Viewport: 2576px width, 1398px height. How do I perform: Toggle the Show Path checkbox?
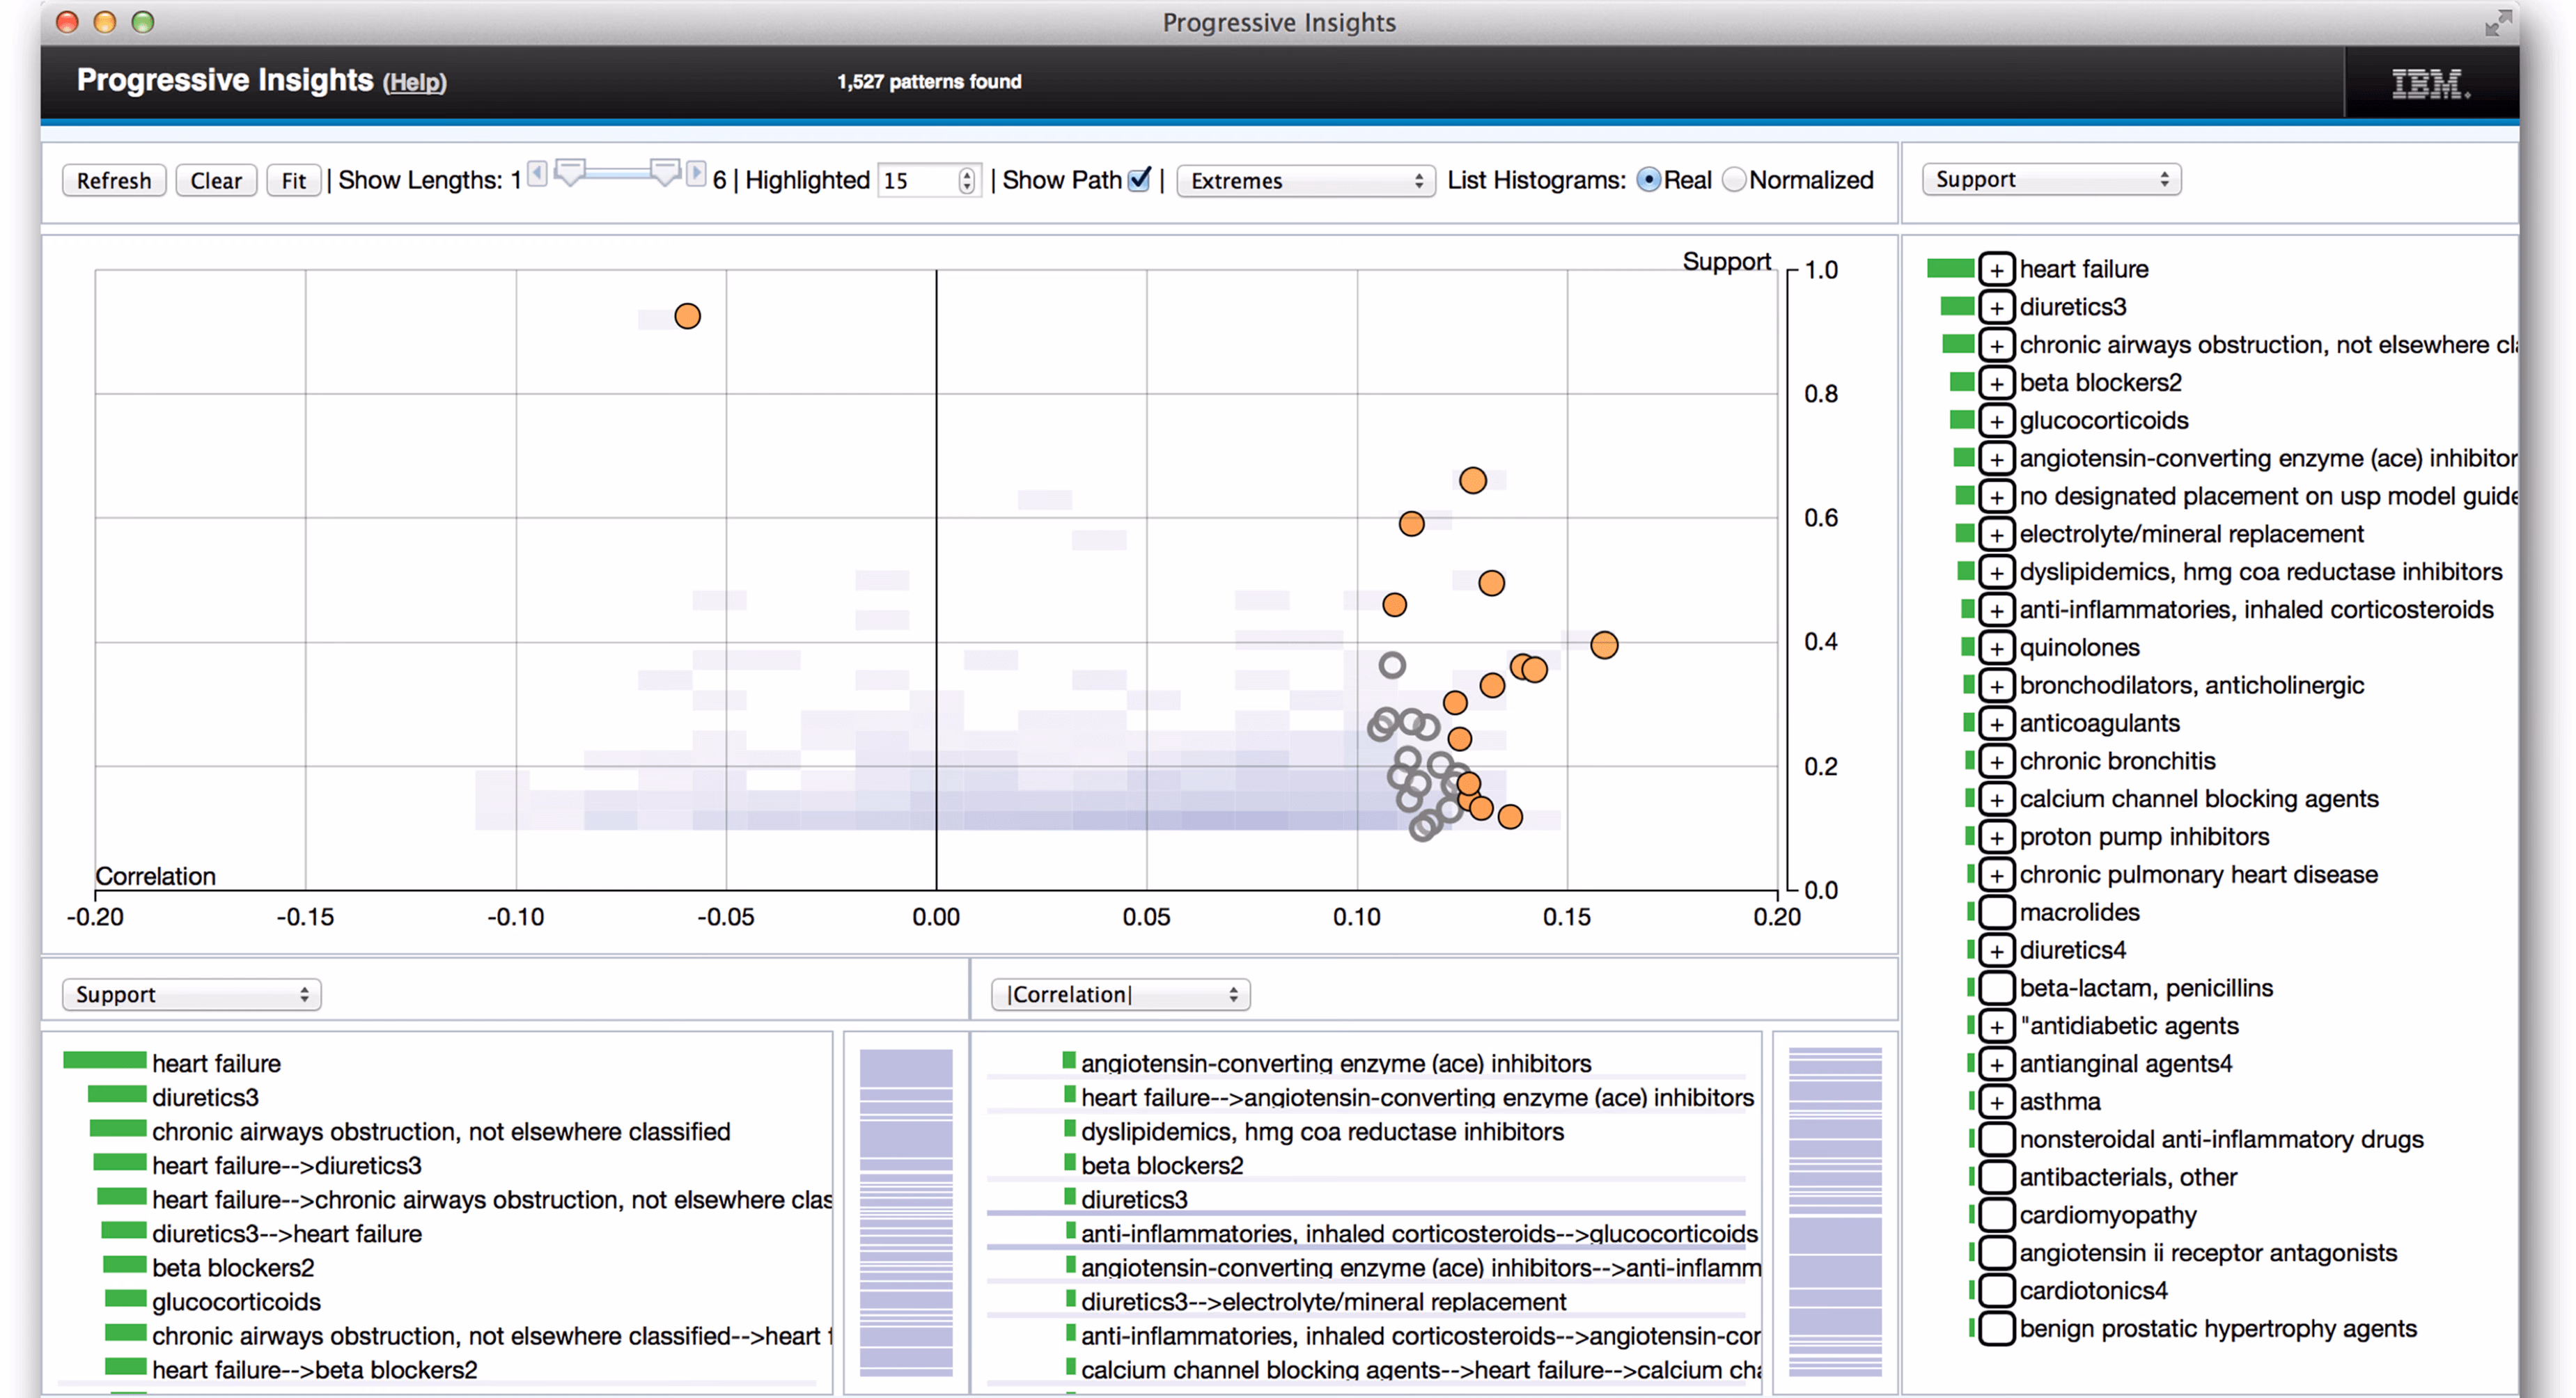click(1139, 180)
